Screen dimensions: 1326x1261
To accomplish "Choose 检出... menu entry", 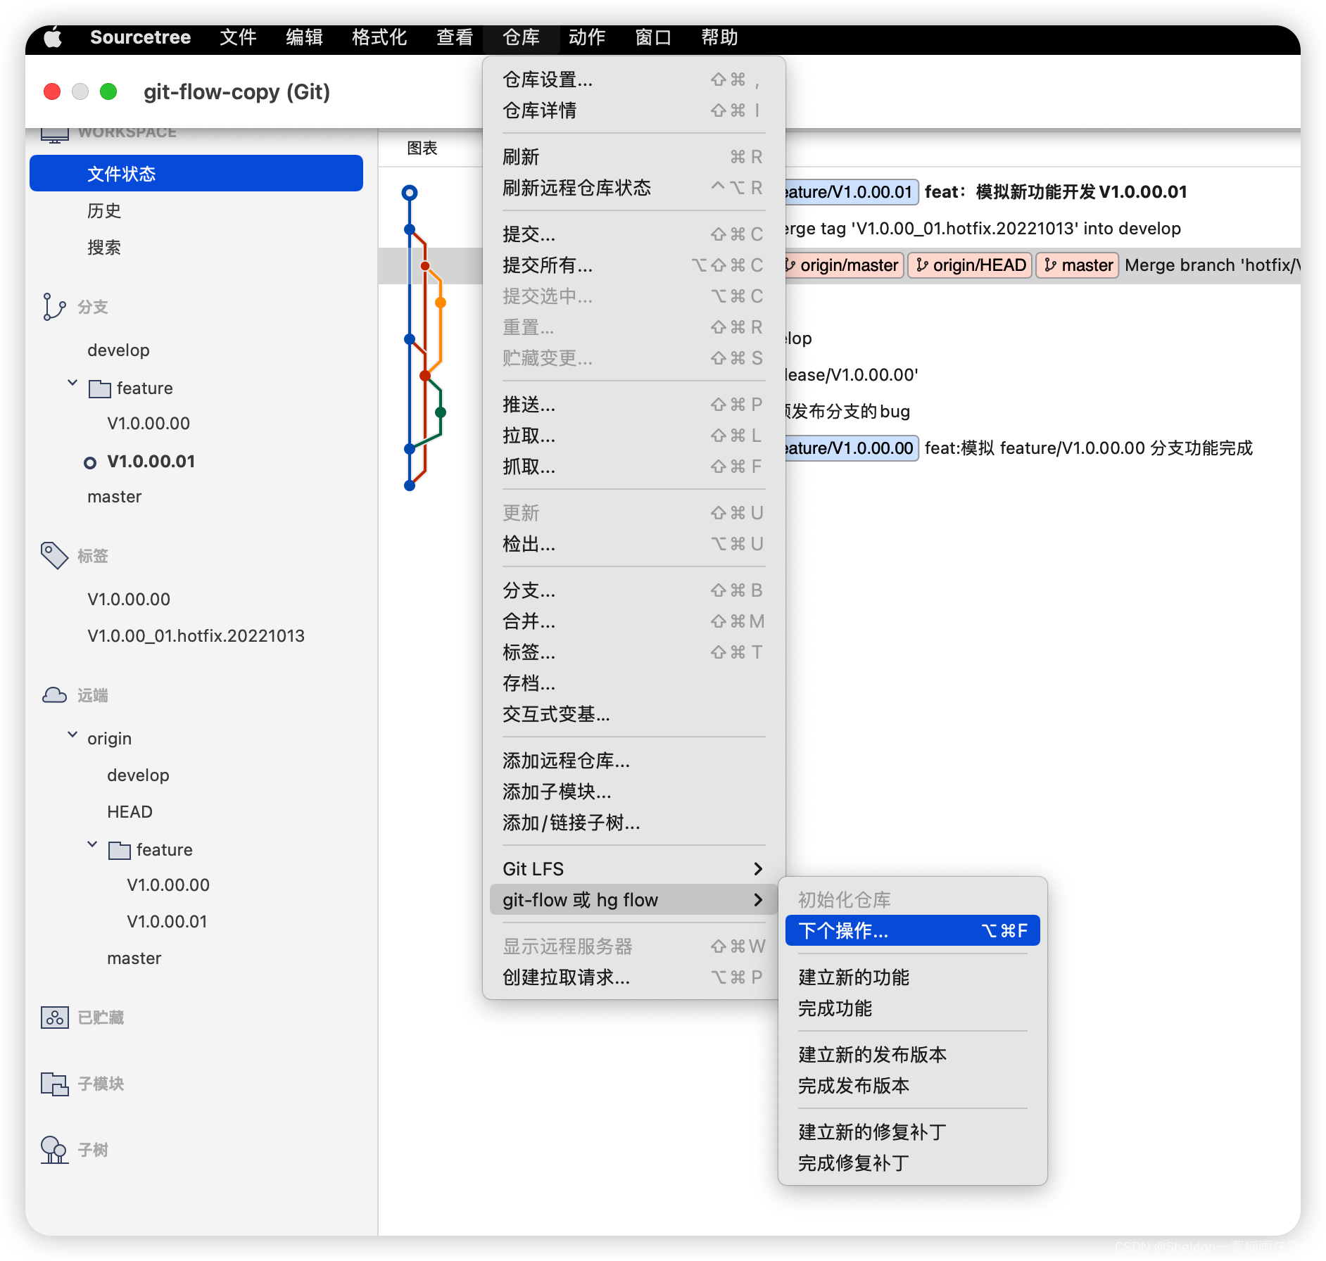I will tap(633, 544).
